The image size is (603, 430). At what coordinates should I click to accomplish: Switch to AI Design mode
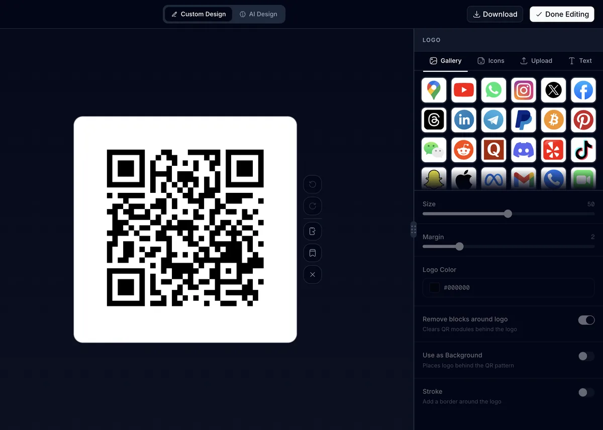(258, 14)
